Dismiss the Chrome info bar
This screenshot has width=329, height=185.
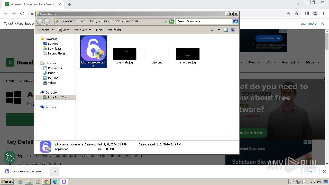(x=323, y=24)
